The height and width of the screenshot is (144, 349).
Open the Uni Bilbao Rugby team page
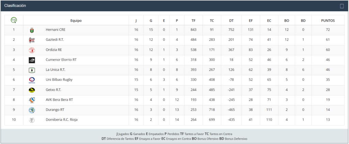[x=59, y=80]
